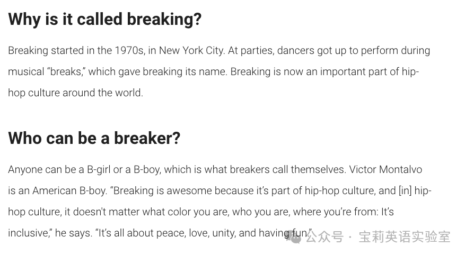Screen dimensions: 465x255
Task: Click the year "1970s" in the first paragraph
Action: pyautogui.click(x=129, y=51)
